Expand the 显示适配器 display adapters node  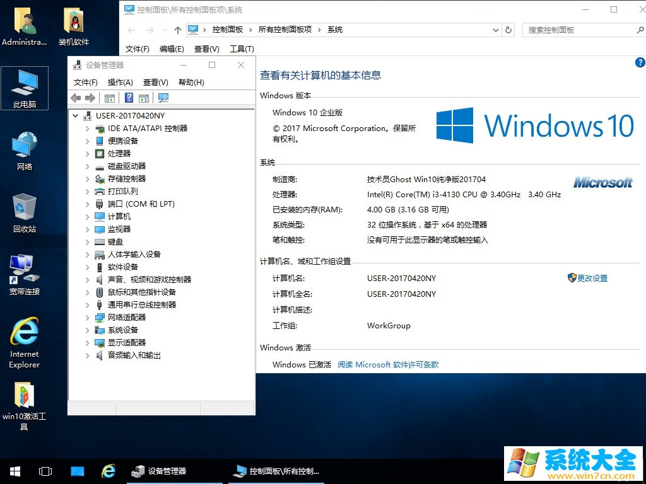click(x=87, y=343)
